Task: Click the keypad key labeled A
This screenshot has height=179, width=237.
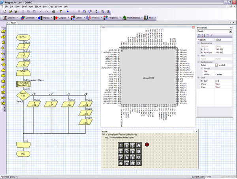Action: click(139, 145)
